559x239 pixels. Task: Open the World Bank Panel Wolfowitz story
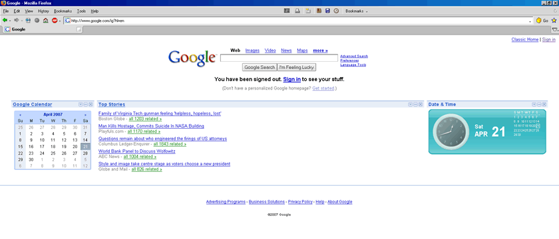pyautogui.click(x=137, y=151)
